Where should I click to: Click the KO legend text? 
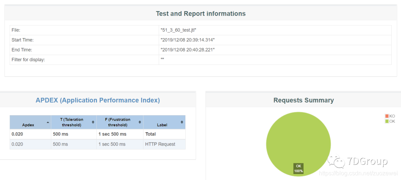[392, 116]
